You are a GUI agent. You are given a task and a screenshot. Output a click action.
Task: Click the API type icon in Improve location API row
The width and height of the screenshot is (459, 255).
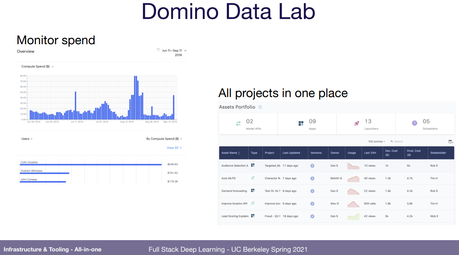pyautogui.click(x=253, y=203)
